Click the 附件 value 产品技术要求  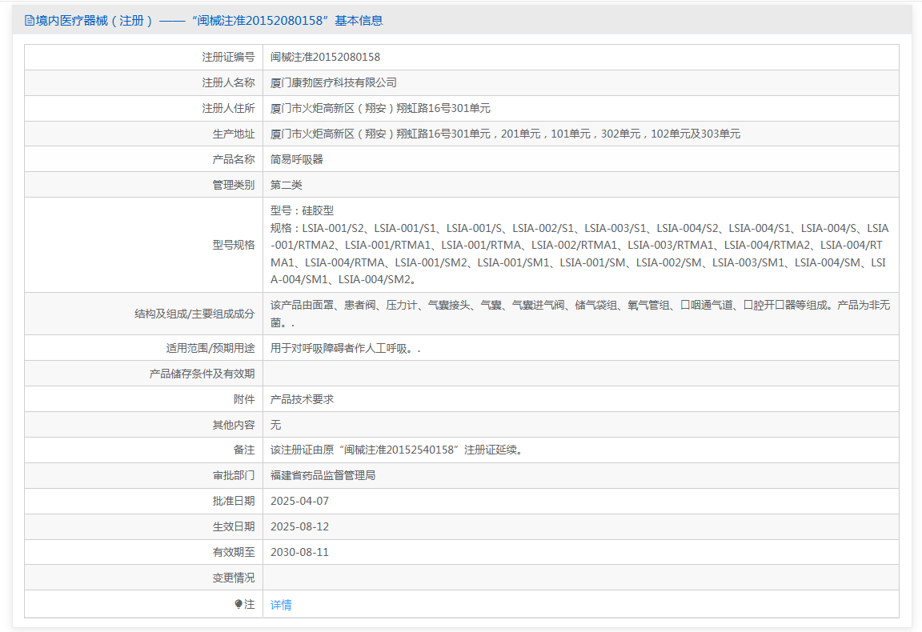point(303,400)
